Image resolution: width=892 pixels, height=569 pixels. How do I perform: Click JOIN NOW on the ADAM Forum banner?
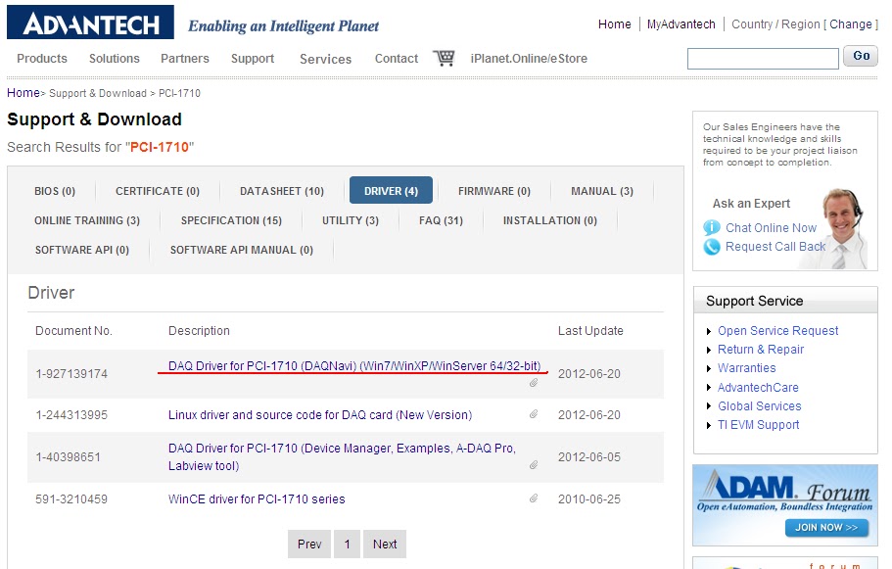click(x=827, y=527)
